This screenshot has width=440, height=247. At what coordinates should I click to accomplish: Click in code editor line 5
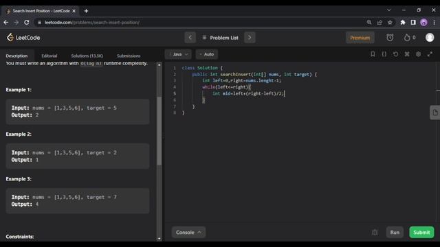point(248,93)
